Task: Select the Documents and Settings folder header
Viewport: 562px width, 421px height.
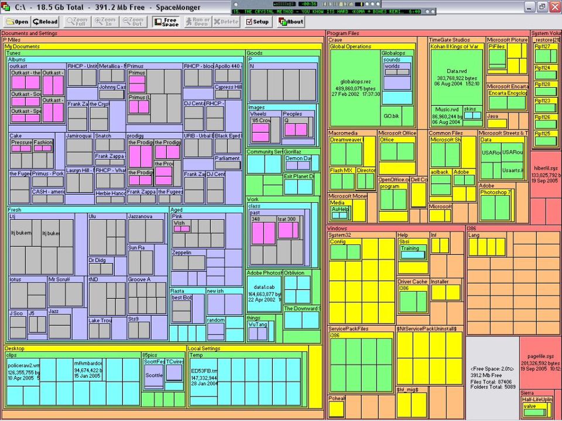Action: tap(29, 33)
